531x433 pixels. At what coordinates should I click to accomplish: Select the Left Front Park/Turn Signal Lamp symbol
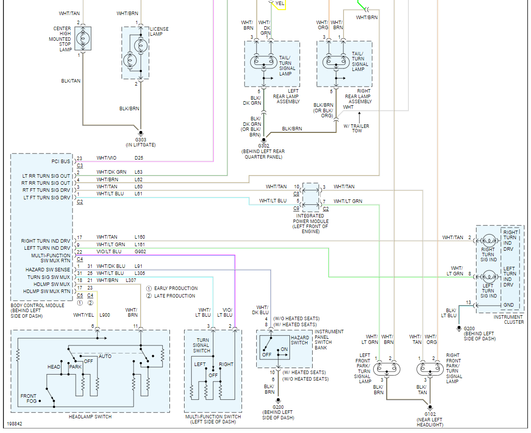coord(387,369)
